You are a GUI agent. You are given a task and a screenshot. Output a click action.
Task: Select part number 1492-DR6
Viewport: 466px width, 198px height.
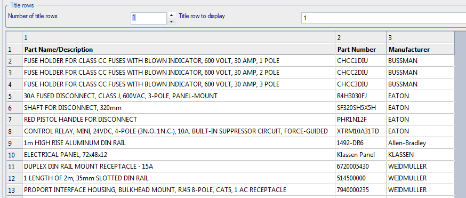[x=361, y=143]
